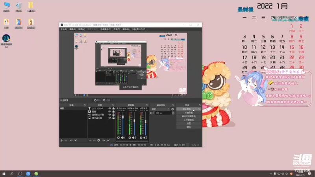Mute the 麦克风/Aux channel speaker icon
Image resolution: width=315 pixels, height=177 pixels.
(123, 138)
